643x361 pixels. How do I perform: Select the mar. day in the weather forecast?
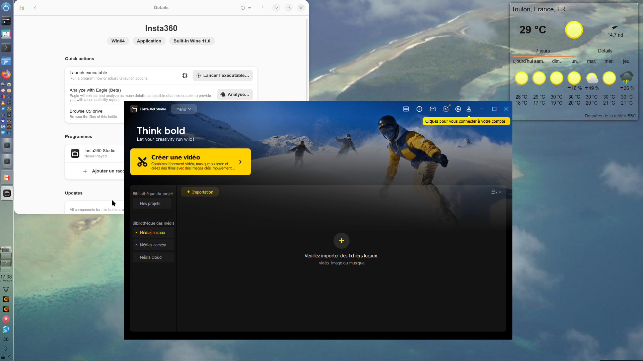point(592,61)
